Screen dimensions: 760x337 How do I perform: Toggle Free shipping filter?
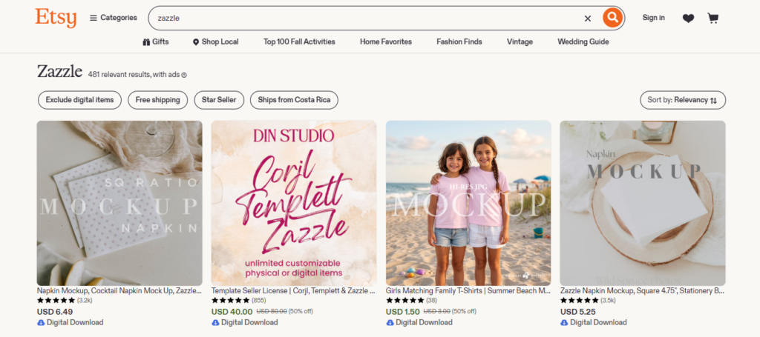point(157,100)
